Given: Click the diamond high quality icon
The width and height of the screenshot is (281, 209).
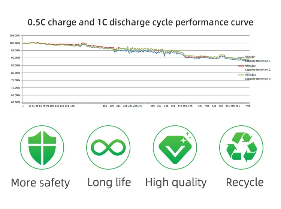Looking at the screenshot, I should click(x=175, y=147).
